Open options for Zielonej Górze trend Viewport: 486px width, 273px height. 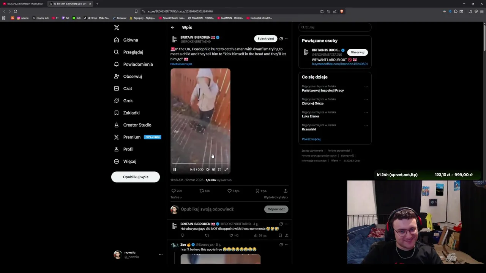coord(366,100)
